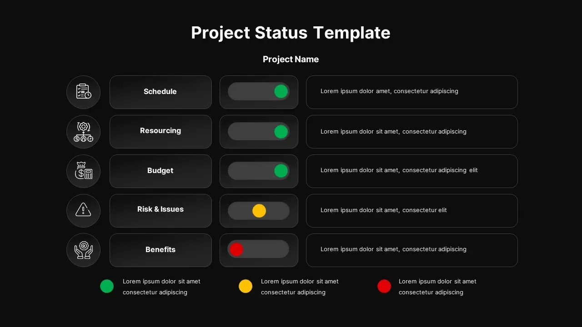Click the green legend circle
Viewport: 582px width, 327px height.
[107, 286]
